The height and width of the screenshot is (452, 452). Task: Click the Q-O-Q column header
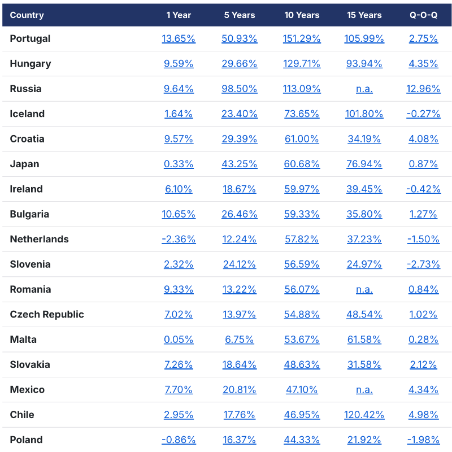(423, 15)
